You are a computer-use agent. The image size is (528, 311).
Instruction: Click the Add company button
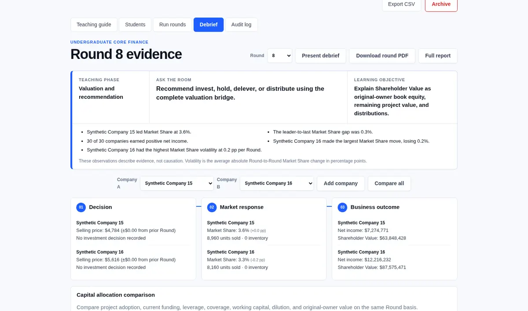341,183
